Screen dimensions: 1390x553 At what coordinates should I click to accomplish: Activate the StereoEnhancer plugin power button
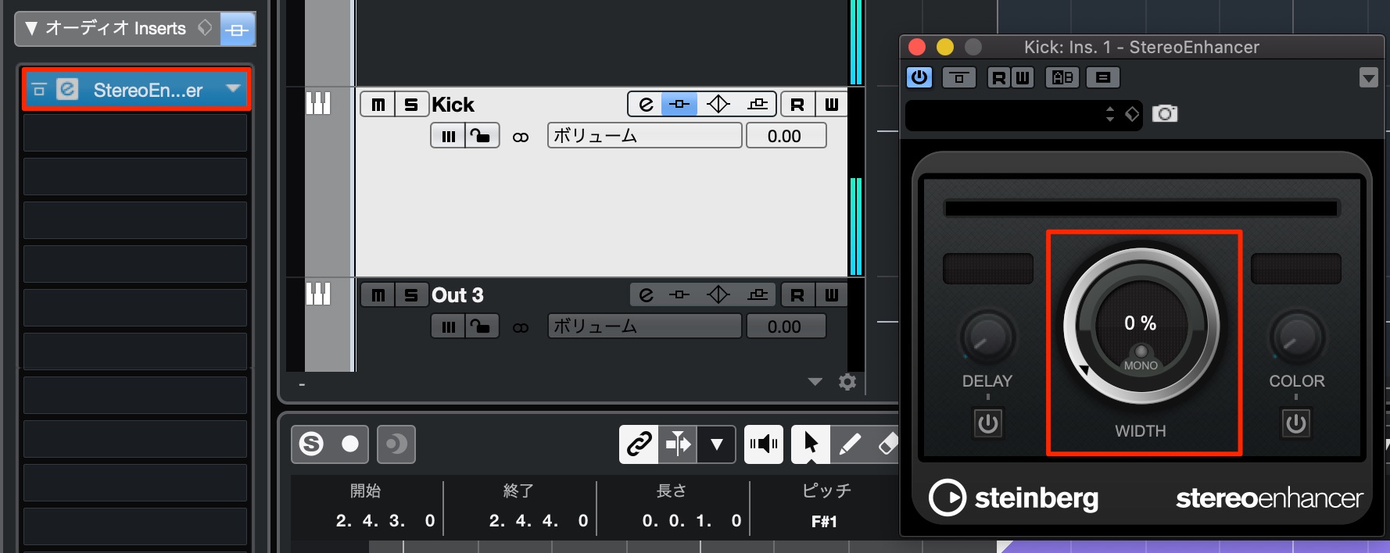coord(919,77)
